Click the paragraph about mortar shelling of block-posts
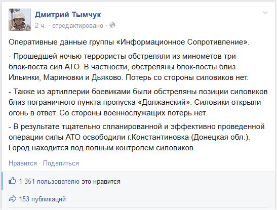The width and height of the screenshot is (277, 210). point(129,67)
